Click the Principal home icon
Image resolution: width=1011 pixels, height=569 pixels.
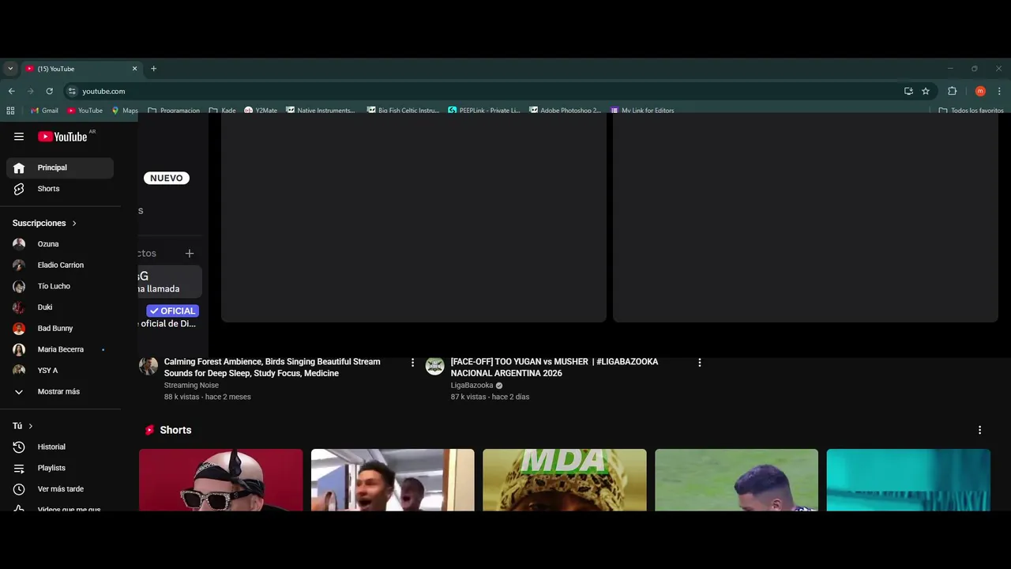19,168
